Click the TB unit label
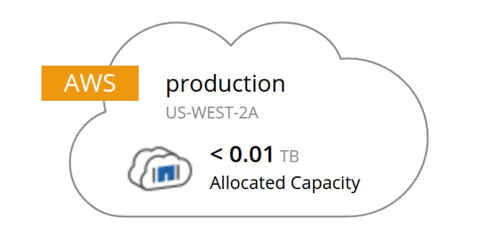 click(x=290, y=157)
